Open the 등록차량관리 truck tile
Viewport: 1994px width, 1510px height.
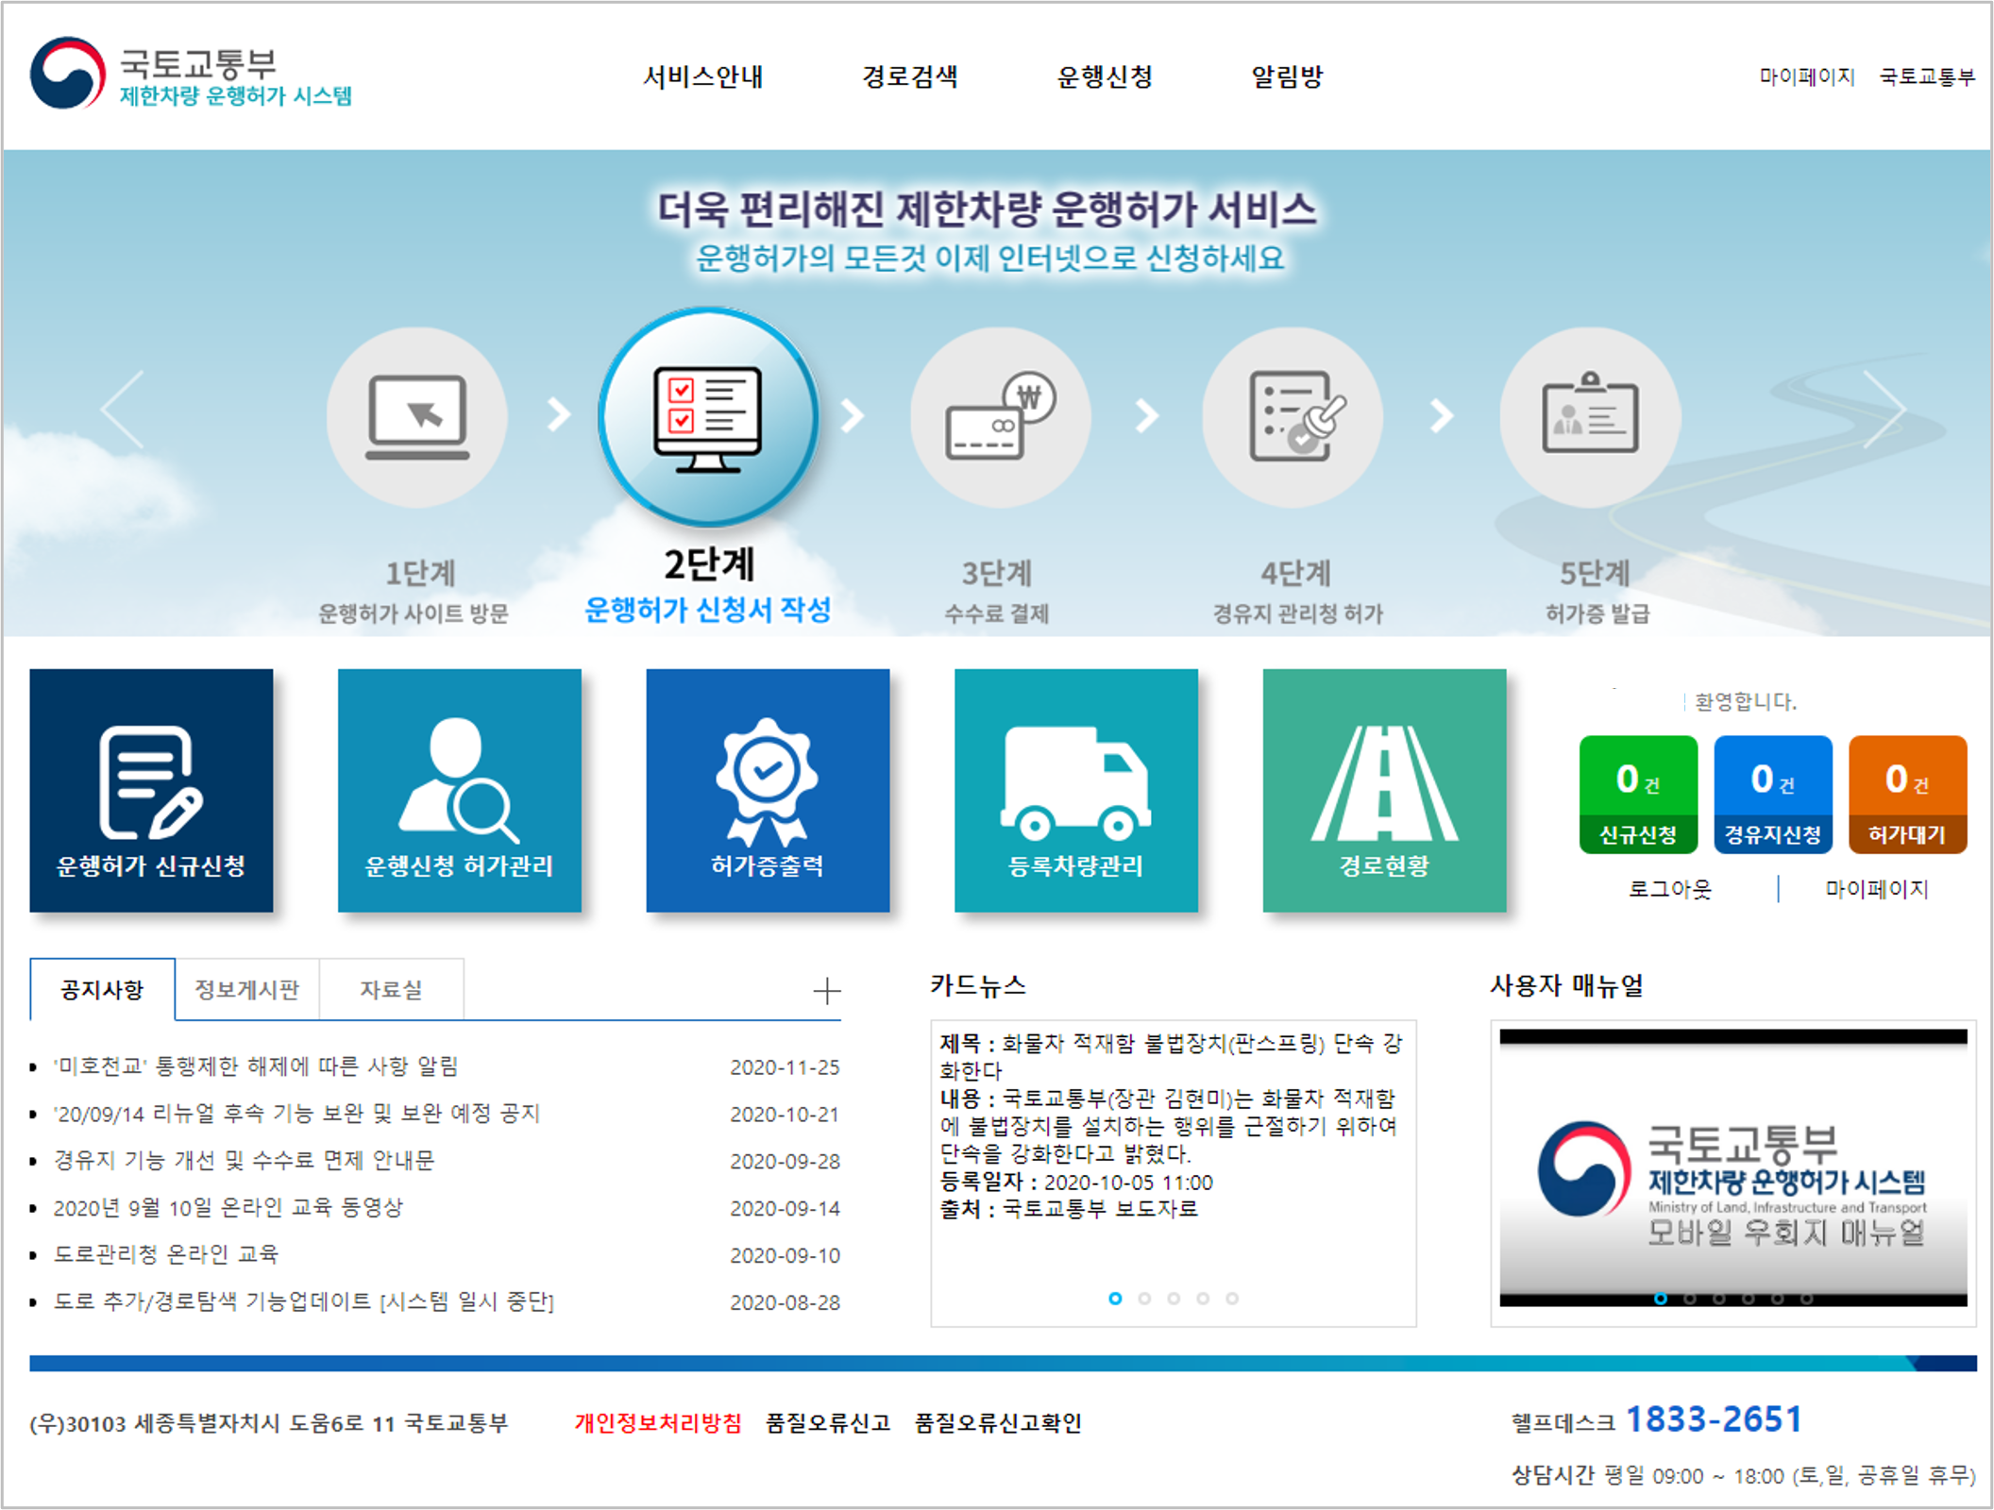[x=1075, y=790]
